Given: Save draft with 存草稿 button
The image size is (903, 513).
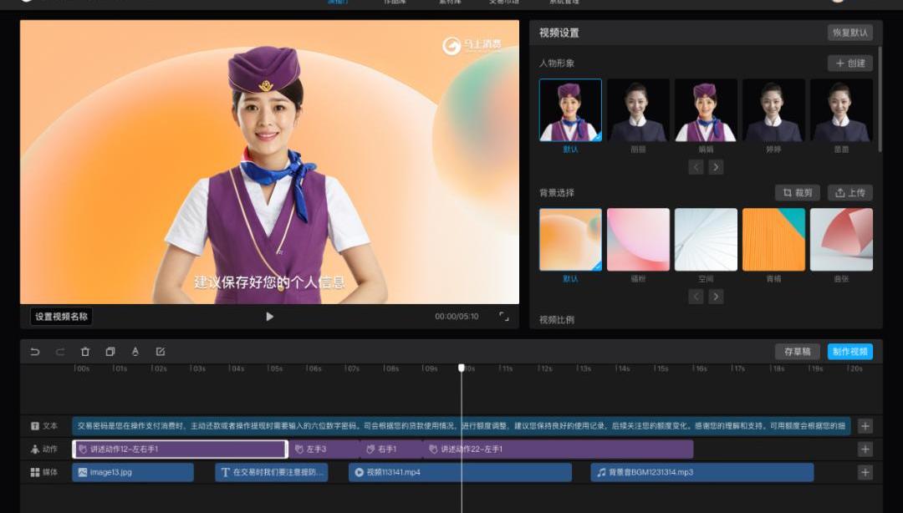Looking at the screenshot, I should 797,352.
